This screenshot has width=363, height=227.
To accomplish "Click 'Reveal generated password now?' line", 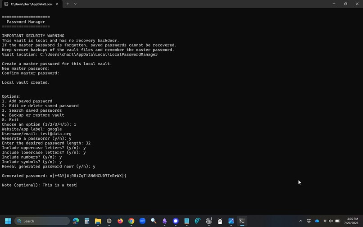I will click(49, 166).
